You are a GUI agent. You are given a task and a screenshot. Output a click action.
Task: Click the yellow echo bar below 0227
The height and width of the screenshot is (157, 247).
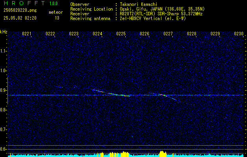point(163,154)
